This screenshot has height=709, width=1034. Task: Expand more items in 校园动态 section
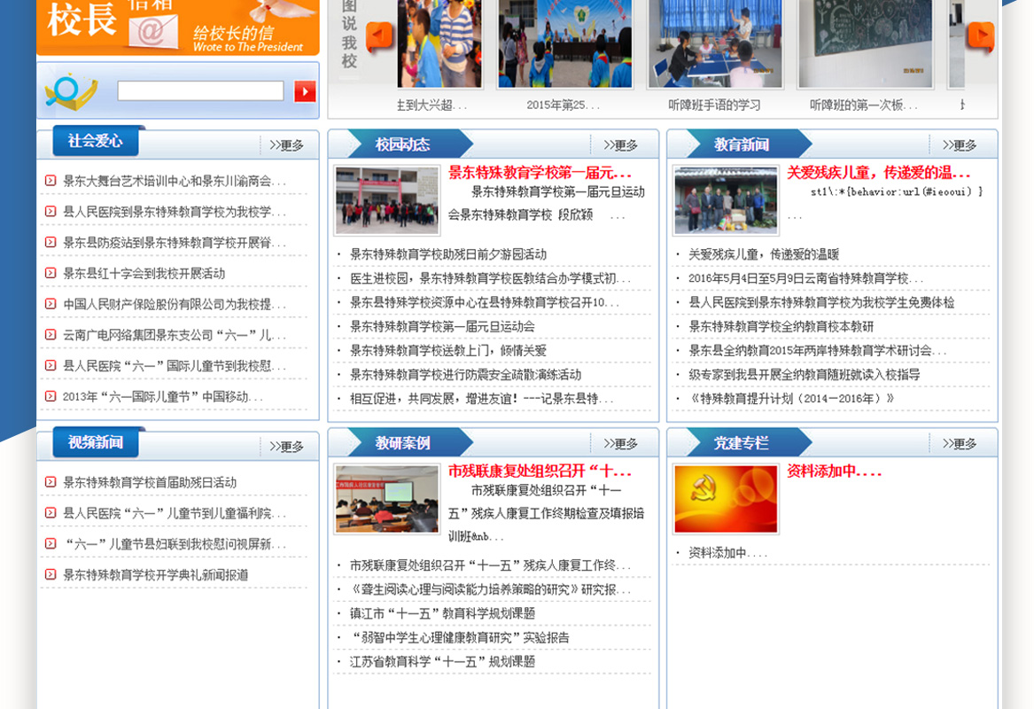[x=621, y=145]
